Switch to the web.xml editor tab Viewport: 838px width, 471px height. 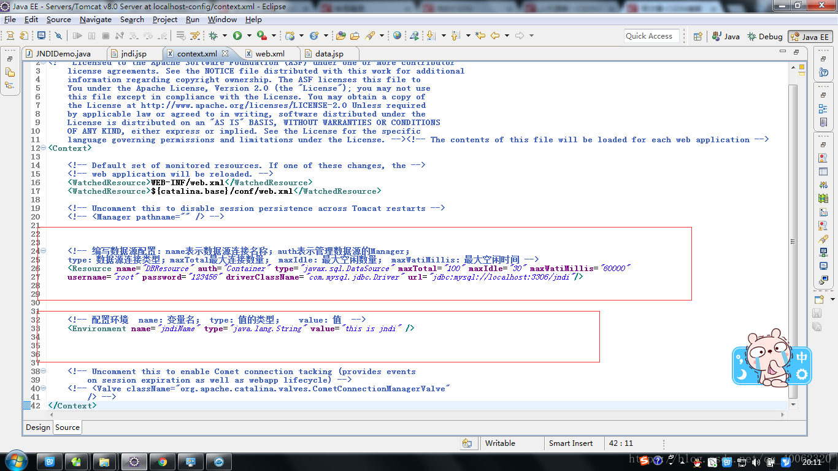click(x=270, y=54)
